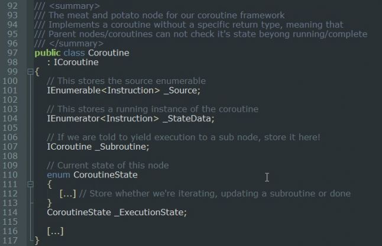This screenshot has height=246, width=382.
Task: Click the Coroutine class name on line 97
Action: (x=108, y=53)
